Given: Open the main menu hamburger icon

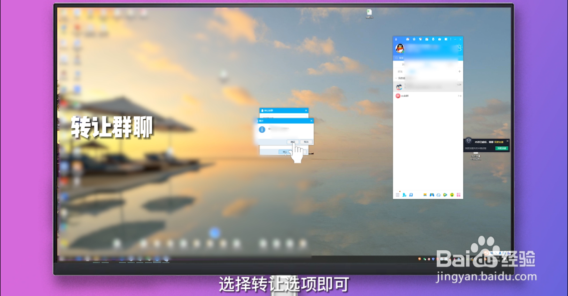Looking at the screenshot, I should [398, 195].
